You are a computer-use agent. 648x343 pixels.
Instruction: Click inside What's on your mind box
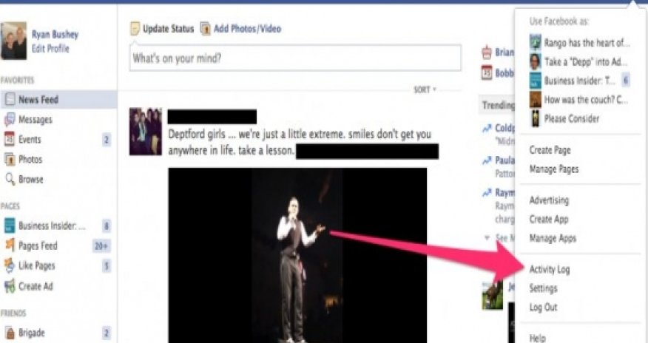click(x=295, y=58)
